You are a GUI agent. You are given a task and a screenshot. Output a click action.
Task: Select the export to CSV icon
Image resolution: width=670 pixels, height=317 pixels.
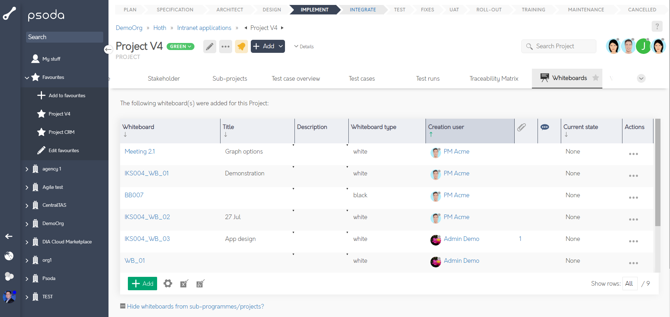200,284
